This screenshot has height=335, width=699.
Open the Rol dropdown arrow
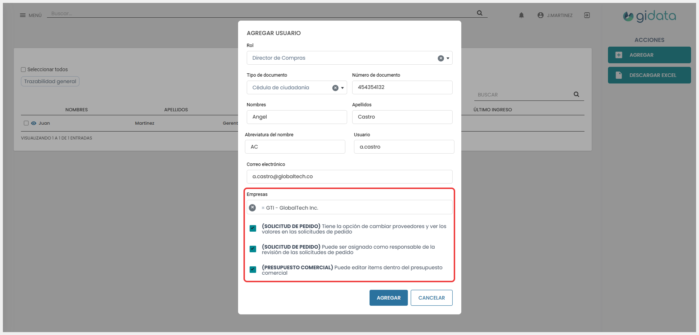[448, 58]
